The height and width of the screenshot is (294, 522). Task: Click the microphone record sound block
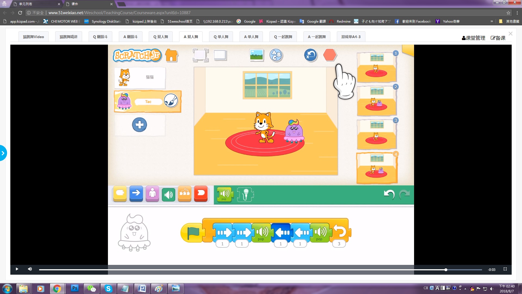pyautogui.click(x=245, y=194)
